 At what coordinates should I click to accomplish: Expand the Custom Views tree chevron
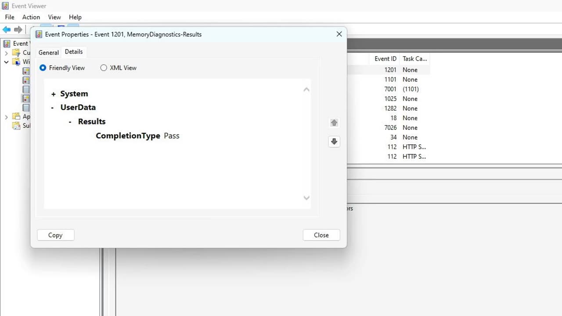(6, 53)
